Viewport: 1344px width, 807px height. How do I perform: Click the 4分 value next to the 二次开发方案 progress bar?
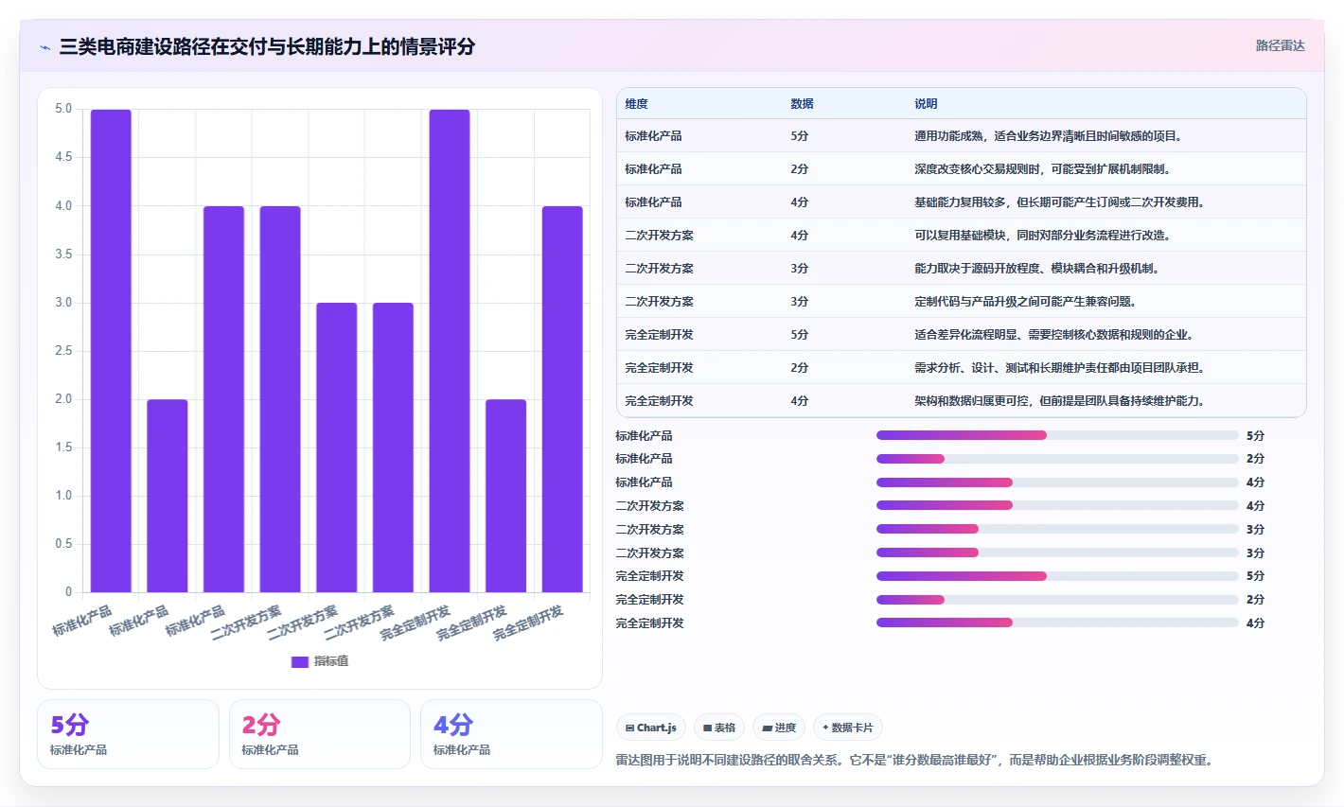pyautogui.click(x=1255, y=506)
